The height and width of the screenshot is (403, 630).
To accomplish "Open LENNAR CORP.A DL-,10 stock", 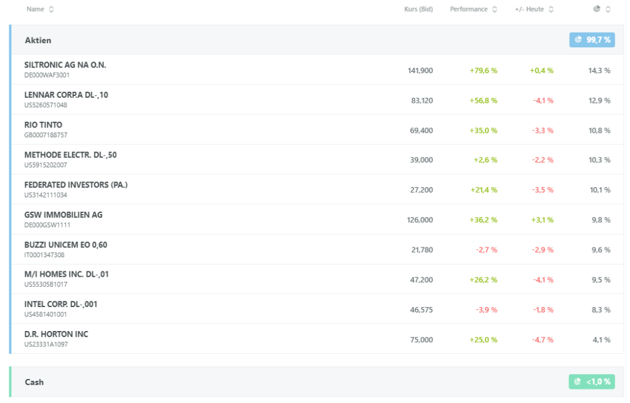I will [x=66, y=95].
